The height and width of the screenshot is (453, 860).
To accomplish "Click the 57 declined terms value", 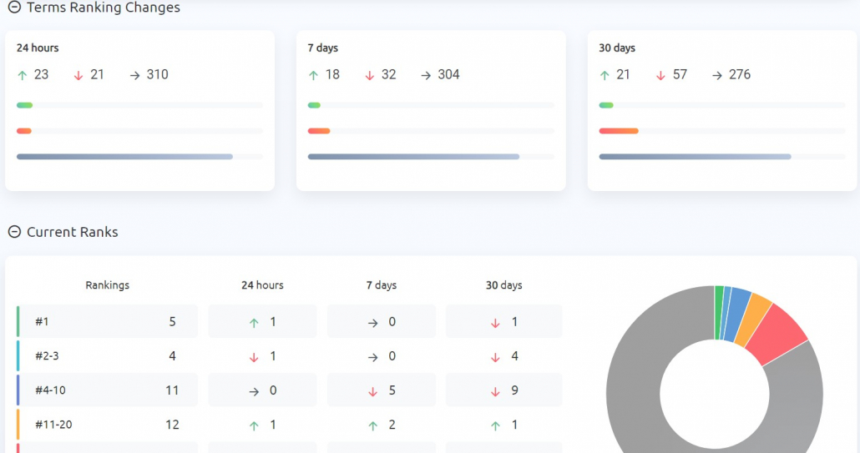I will [680, 74].
